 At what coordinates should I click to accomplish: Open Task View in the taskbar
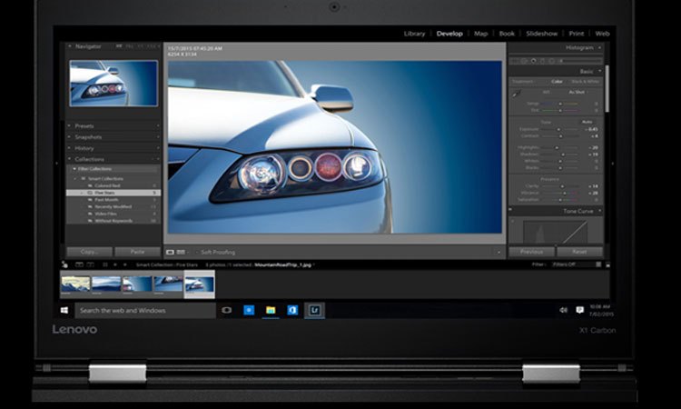pos(227,310)
